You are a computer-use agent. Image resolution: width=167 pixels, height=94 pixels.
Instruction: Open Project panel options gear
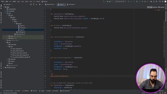[x=40, y=4]
